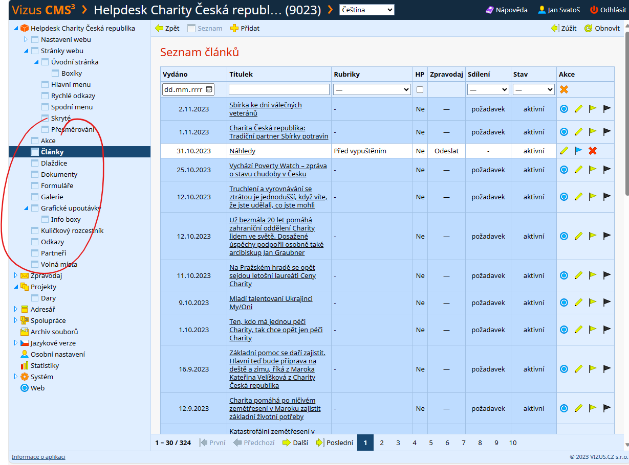Viewport: 629px width, 465px height.
Task: Click the Zpět back arrow in the toolbar
Action: click(x=167, y=28)
